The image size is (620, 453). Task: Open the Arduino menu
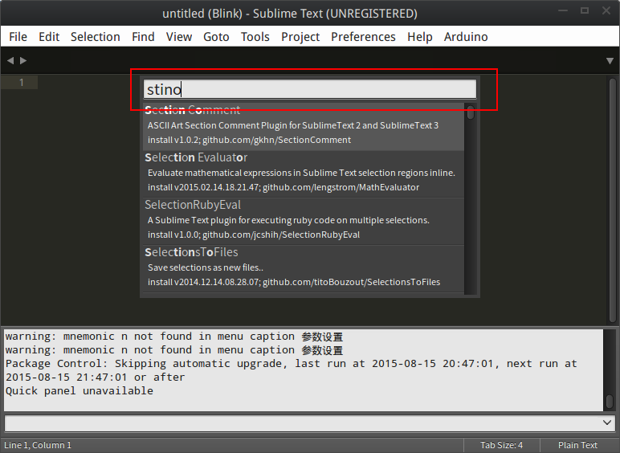pyautogui.click(x=466, y=37)
